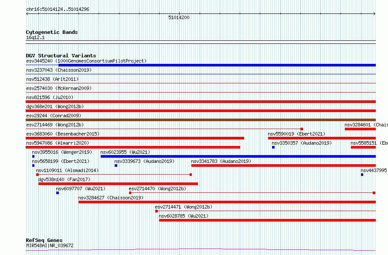The width and height of the screenshot is (388, 255).
Task: Click the esv2714470 (Wong2012b) label
Action: point(157,189)
